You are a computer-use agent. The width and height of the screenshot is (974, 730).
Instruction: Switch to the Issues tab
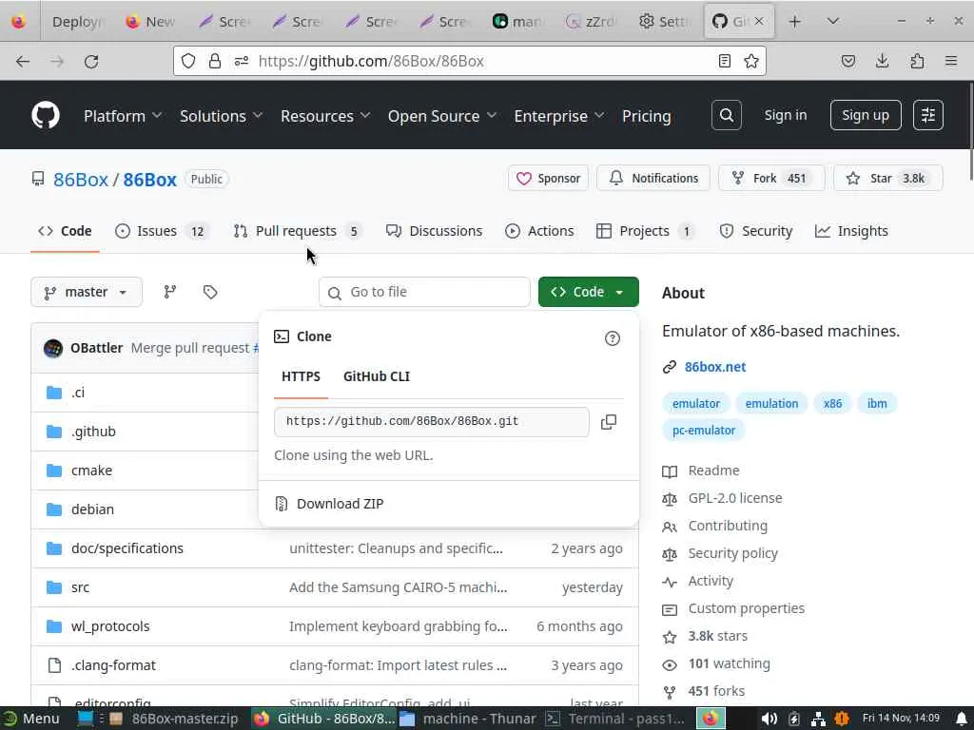coord(162,231)
